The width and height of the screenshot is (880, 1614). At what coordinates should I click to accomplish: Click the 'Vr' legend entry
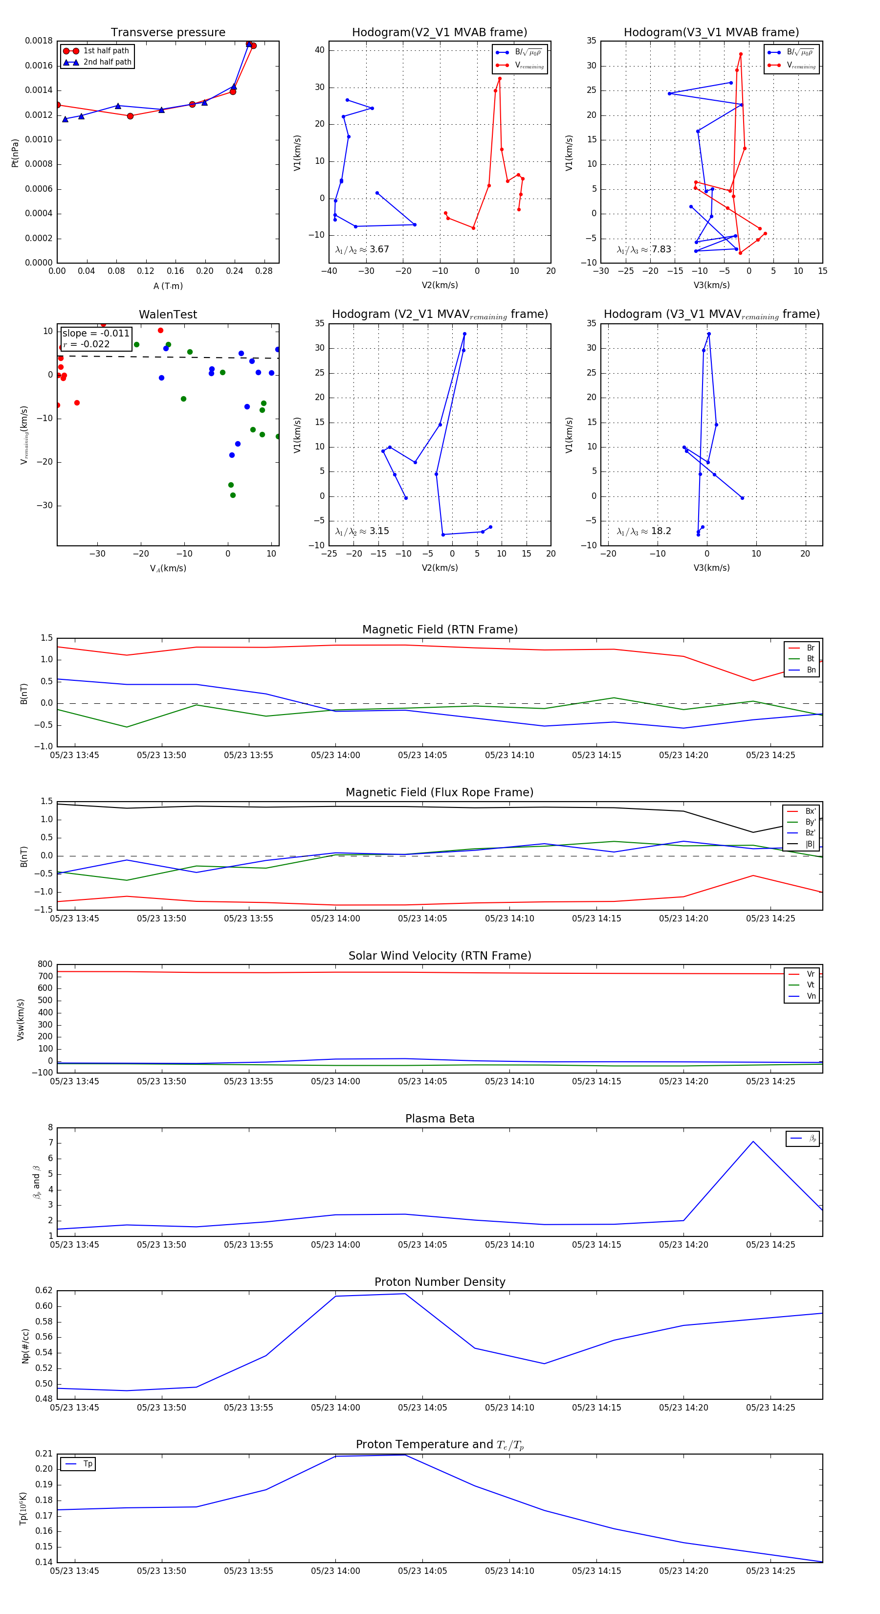802,974
